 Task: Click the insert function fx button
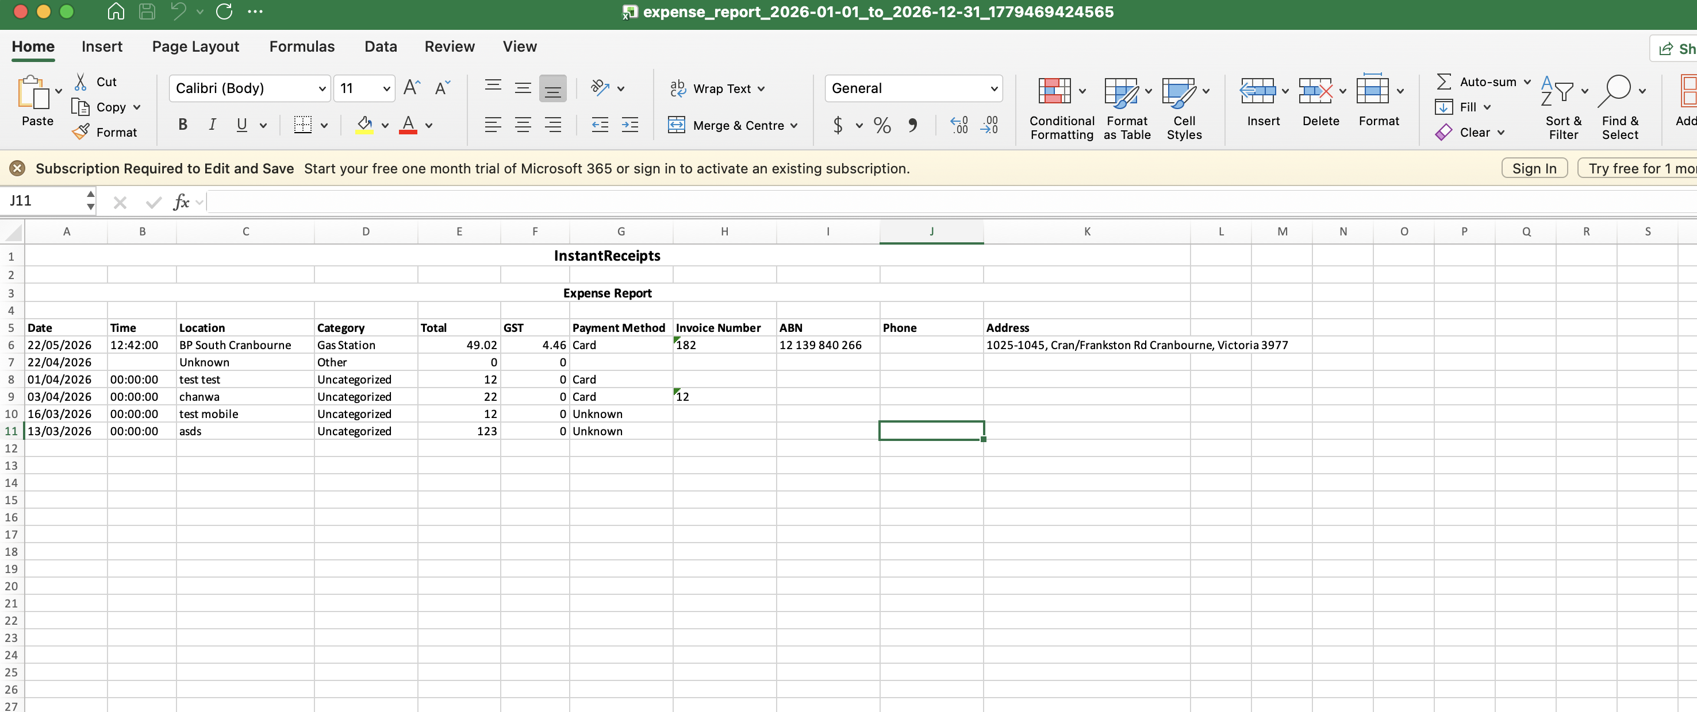181,202
